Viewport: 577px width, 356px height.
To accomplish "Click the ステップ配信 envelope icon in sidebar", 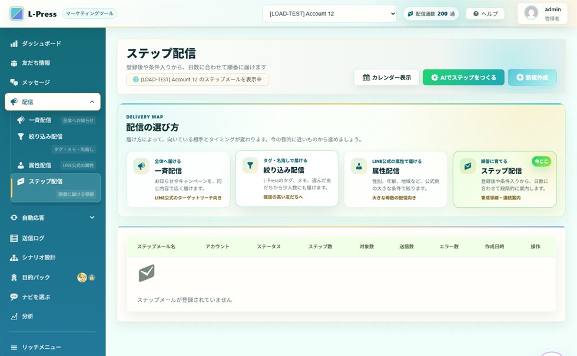I will [x=21, y=181].
